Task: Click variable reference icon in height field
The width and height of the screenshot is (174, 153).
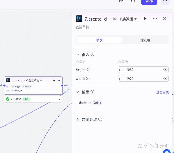Action: point(165,70)
